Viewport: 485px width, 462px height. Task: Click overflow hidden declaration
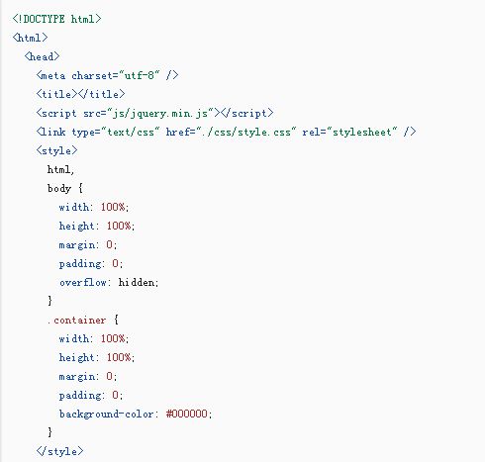109,282
